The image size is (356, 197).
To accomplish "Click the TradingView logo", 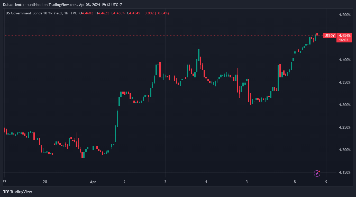I will (17, 192).
